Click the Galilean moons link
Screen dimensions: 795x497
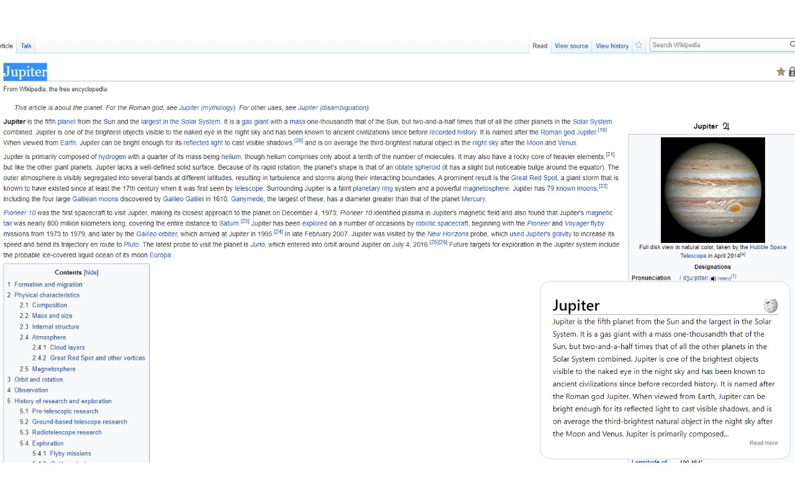click(95, 199)
